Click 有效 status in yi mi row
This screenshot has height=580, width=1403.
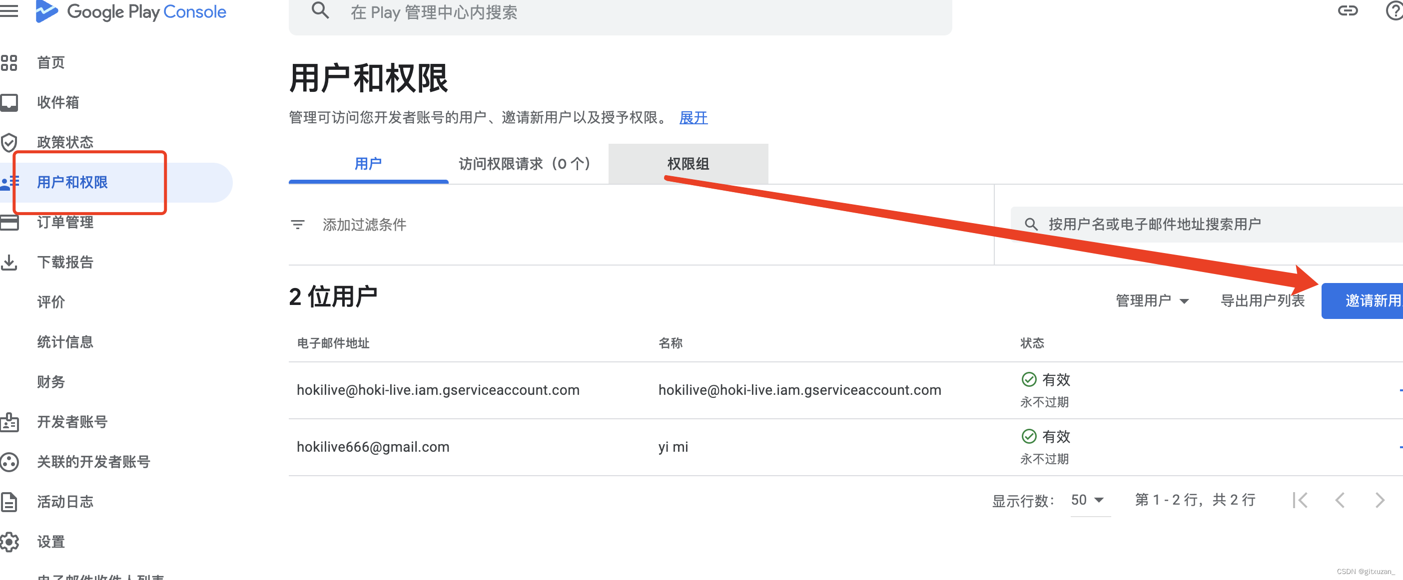click(1056, 436)
